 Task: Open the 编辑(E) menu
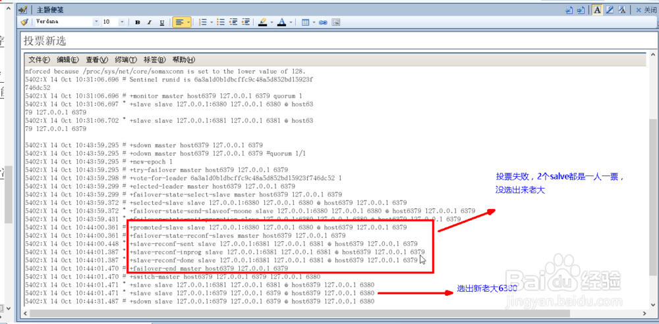pos(68,60)
